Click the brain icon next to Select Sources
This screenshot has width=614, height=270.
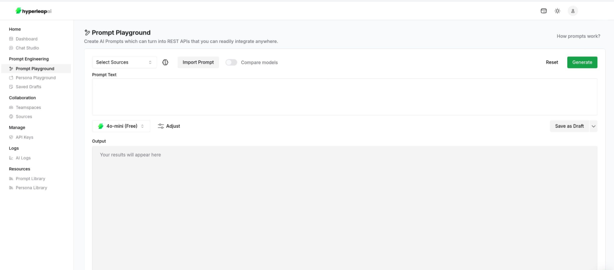[x=166, y=61]
